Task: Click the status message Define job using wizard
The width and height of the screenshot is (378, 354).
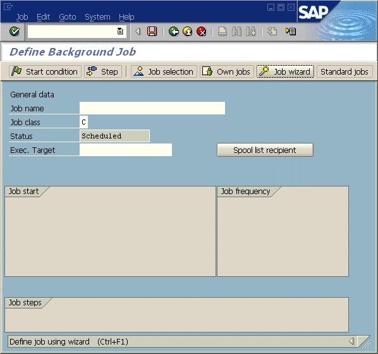Action: [x=69, y=342]
